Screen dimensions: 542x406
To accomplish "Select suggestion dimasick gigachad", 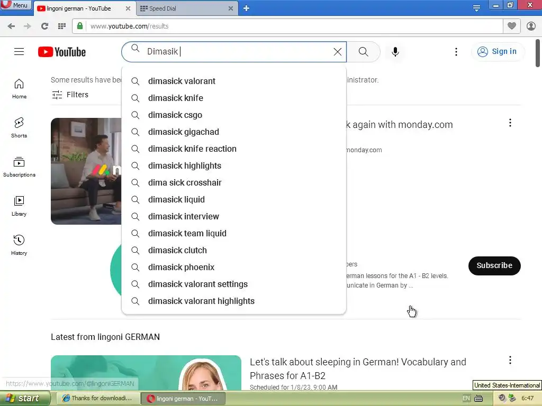I will click(x=234, y=132).
